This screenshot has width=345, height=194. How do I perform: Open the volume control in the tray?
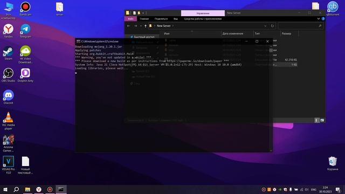(307, 189)
